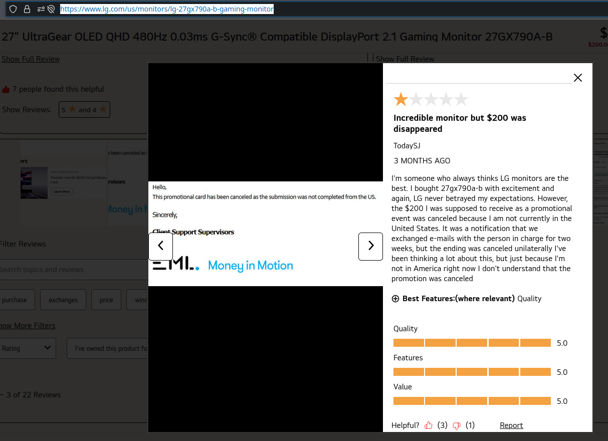Click the padlock site info icon
The width and height of the screenshot is (608, 441).
(x=27, y=9)
